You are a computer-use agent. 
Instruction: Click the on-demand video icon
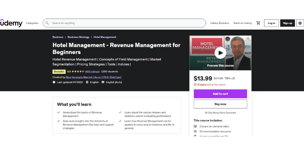tap(195, 127)
